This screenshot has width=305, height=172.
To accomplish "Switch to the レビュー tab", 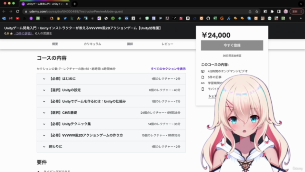I will click(167, 44).
